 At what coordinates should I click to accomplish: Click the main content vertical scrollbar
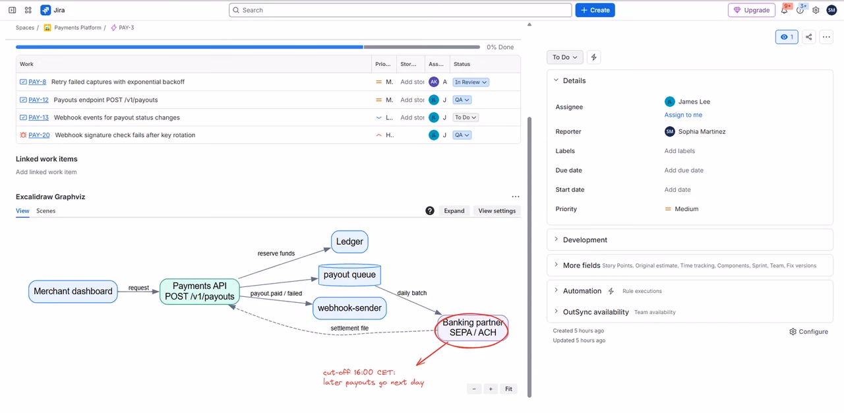tap(529, 257)
